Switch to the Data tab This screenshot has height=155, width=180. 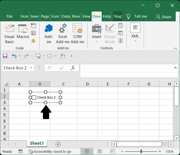pos(66,16)
